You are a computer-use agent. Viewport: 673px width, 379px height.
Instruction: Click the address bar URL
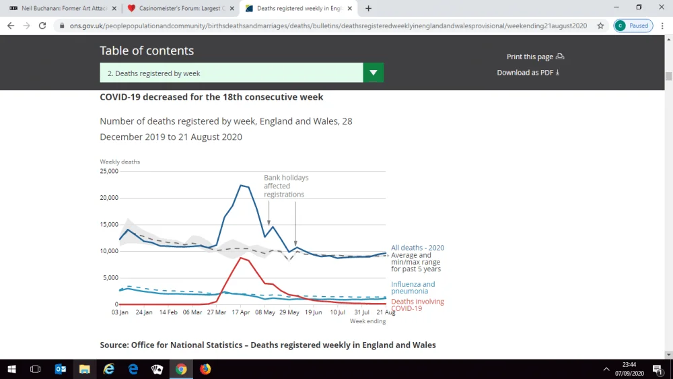[328, 26]
